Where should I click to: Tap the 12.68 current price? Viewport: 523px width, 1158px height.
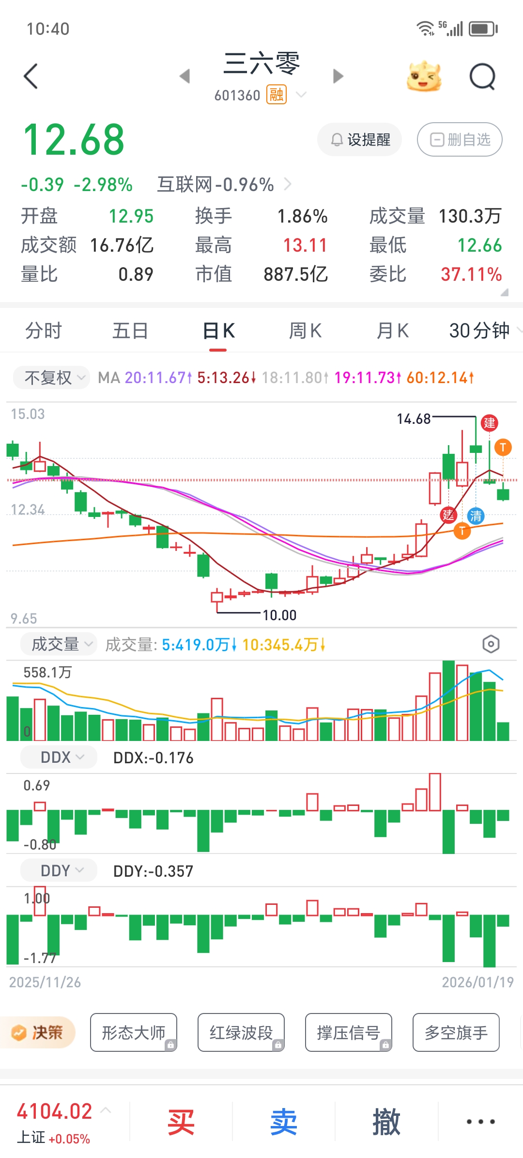[74, 140]
